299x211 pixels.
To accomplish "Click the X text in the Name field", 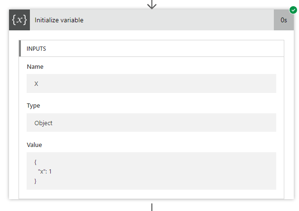I will (37, 83).
